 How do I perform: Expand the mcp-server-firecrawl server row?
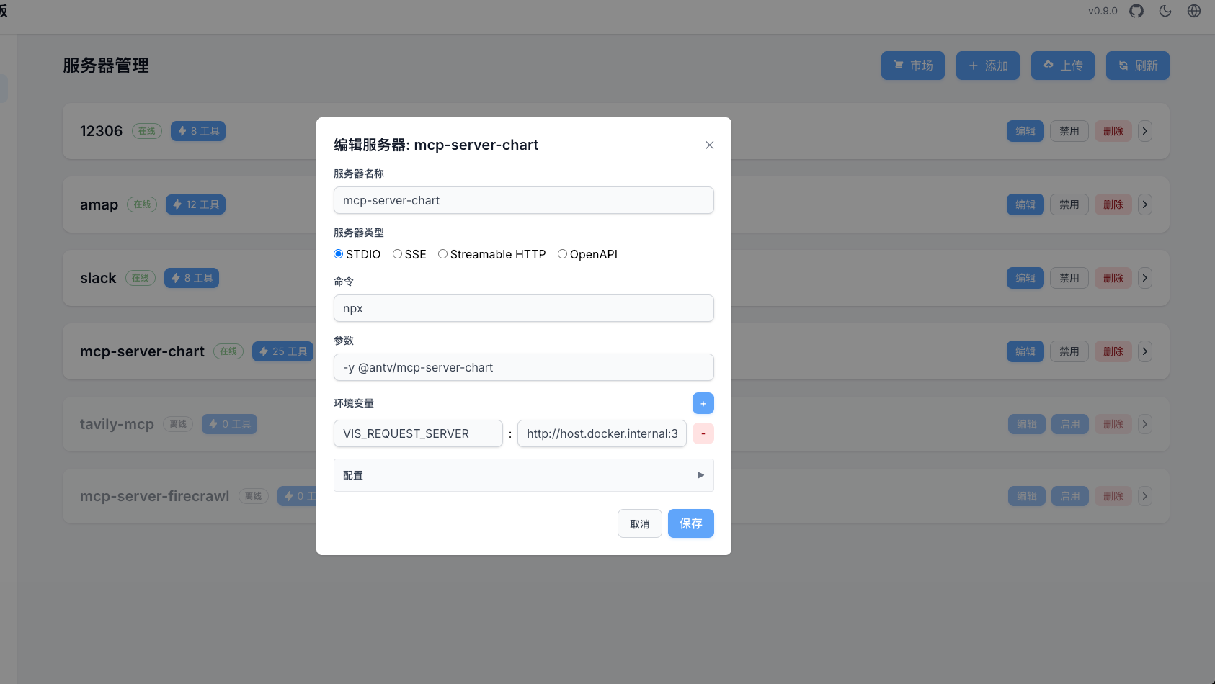tap(1145, 496)
